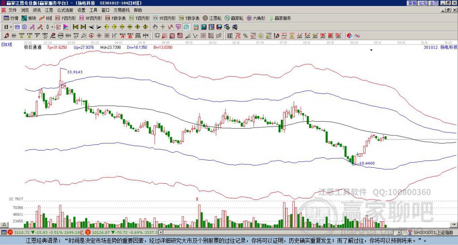Select the red pencil drawing tool
The image size is (458, 245).
point(6,36)
